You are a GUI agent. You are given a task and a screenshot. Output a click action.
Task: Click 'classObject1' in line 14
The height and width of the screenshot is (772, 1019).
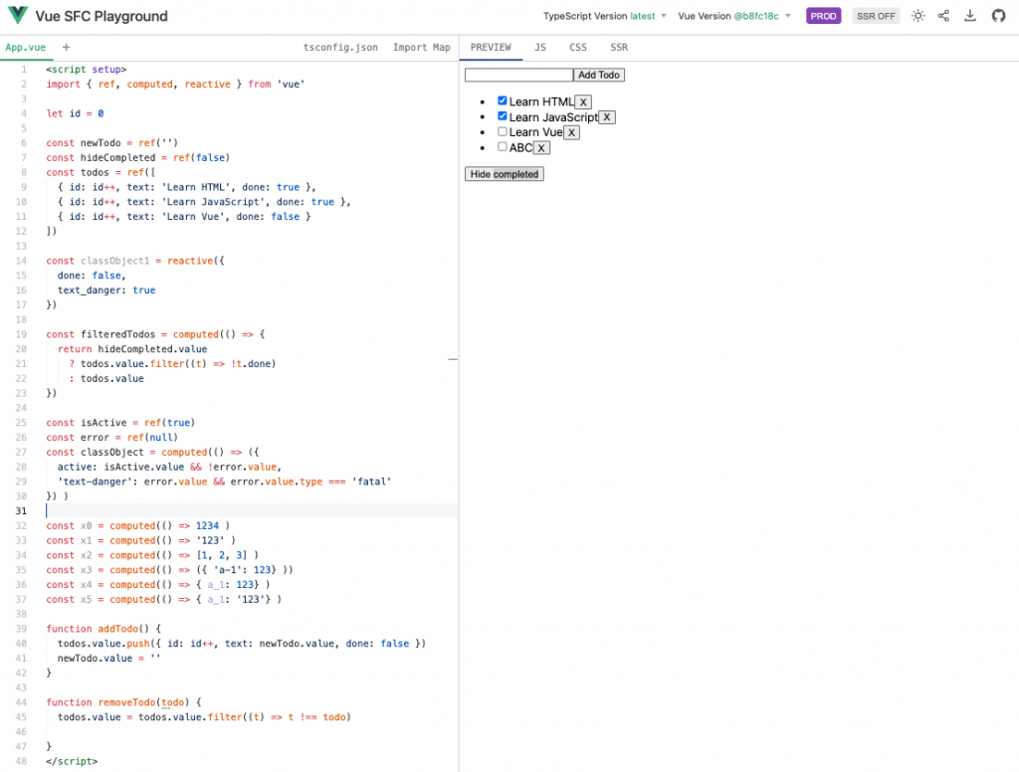115,261
